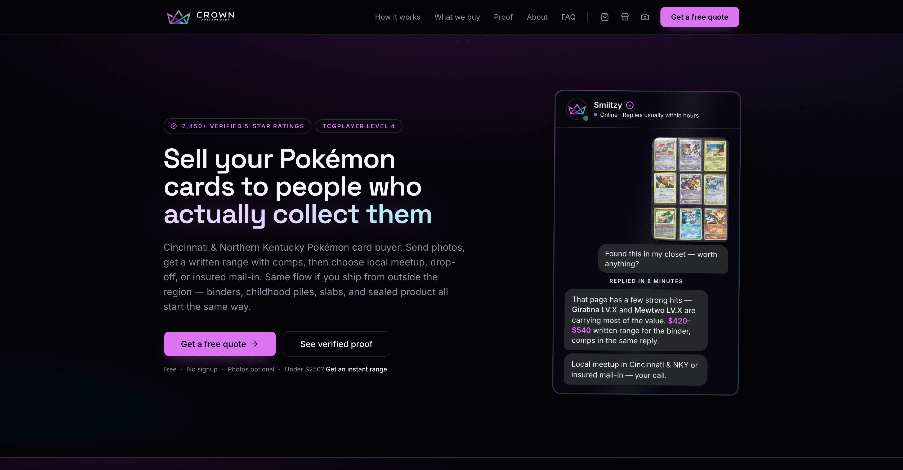Image resolution: width=903 pixels, height=470 pixels.
Task: Open the shopping bag icon in header
Action: (x=605, y=17)
